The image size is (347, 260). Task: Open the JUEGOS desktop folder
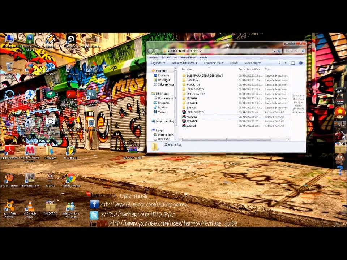(x=51, y=180)
